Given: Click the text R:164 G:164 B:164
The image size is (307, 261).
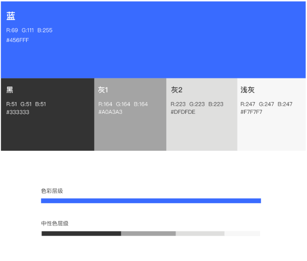Looking at the screenshot, I should (x=123, y=104).
